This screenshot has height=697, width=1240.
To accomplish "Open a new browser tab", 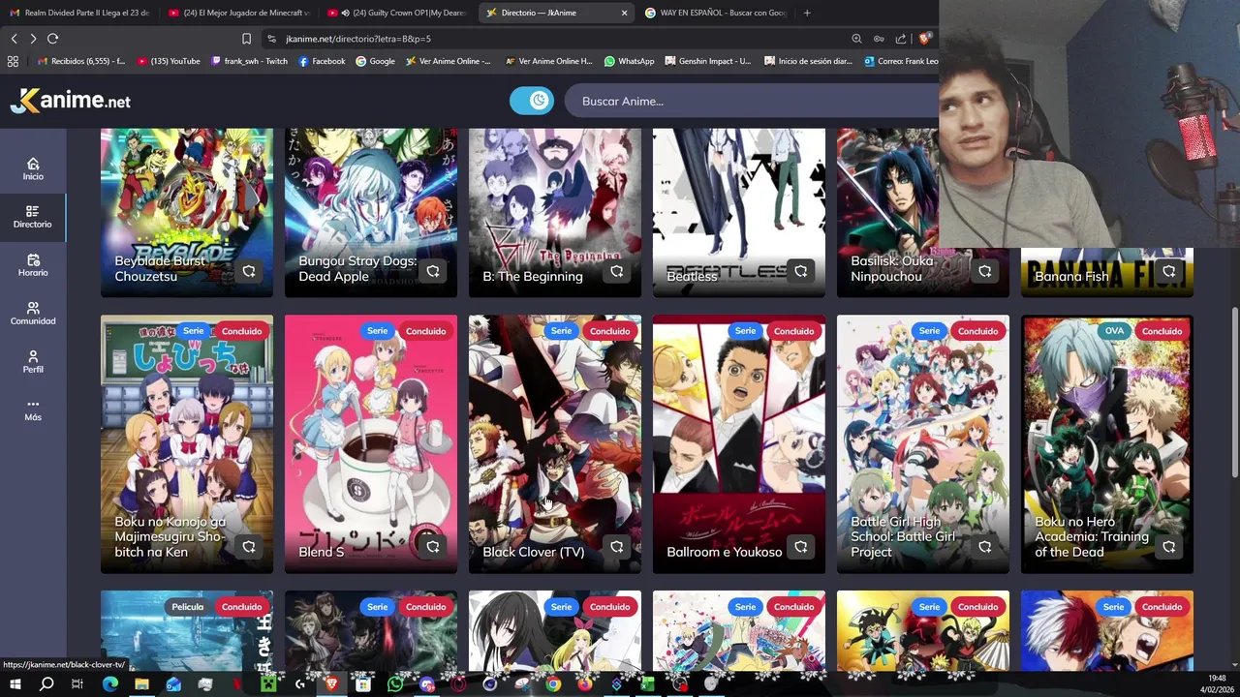I will coord(807,13).
